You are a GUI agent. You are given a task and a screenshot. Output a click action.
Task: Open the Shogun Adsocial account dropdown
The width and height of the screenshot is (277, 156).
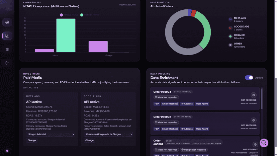[x=51, y=134]
